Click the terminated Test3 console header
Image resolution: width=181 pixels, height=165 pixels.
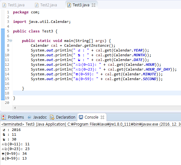[x=91, y=124]
